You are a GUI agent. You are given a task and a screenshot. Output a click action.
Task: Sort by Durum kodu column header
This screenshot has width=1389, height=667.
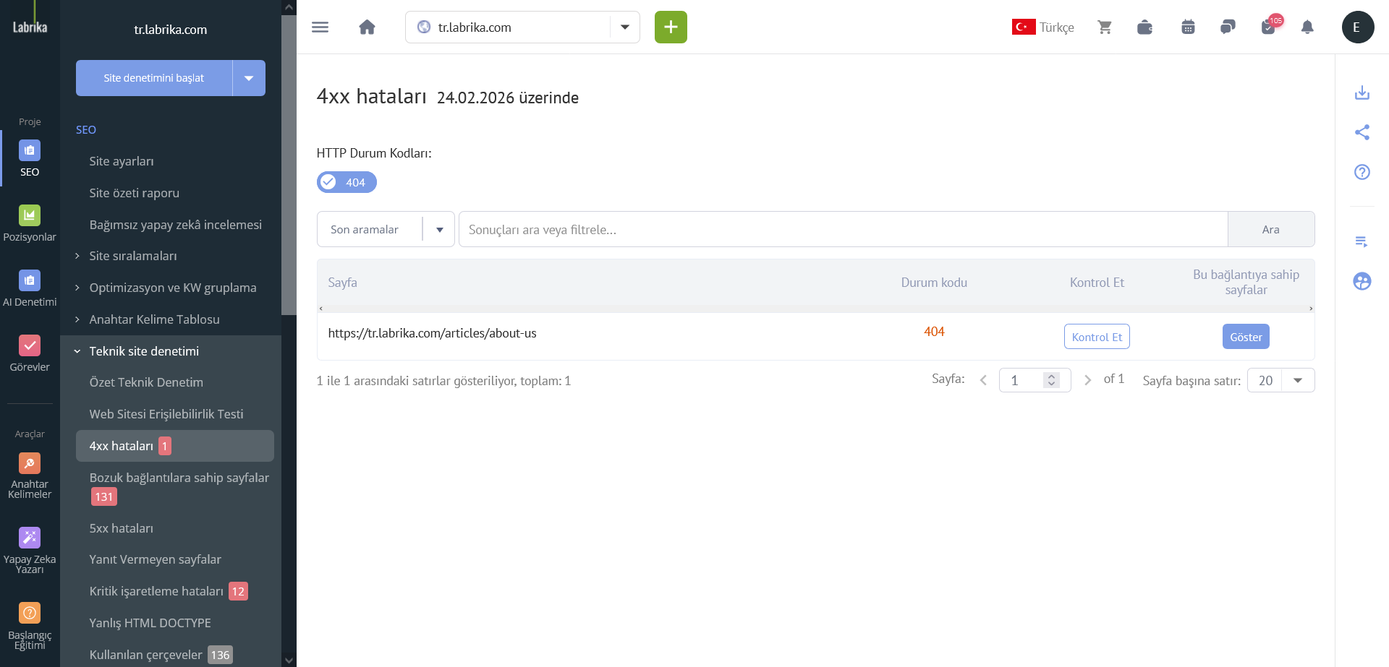click(x=934, y=283)
